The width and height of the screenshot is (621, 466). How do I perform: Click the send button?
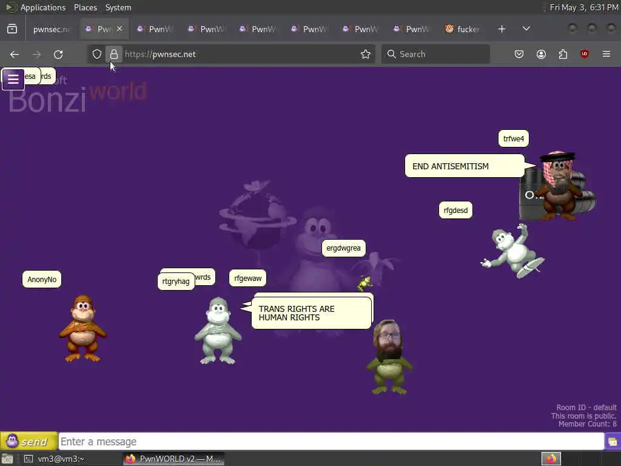click(29, 441)
